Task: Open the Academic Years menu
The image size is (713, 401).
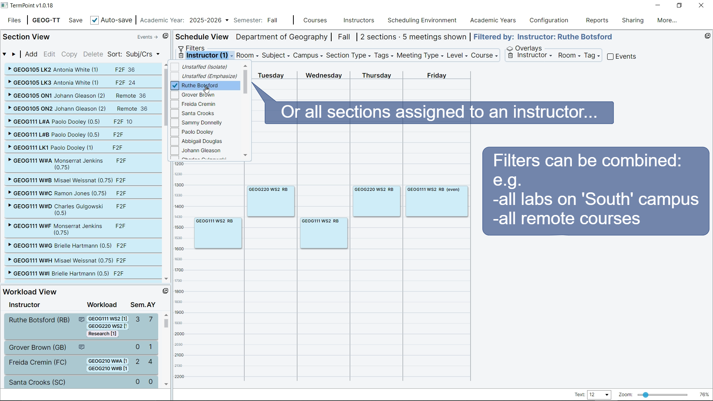Action: pyautogui.click(x=493, y=20)
